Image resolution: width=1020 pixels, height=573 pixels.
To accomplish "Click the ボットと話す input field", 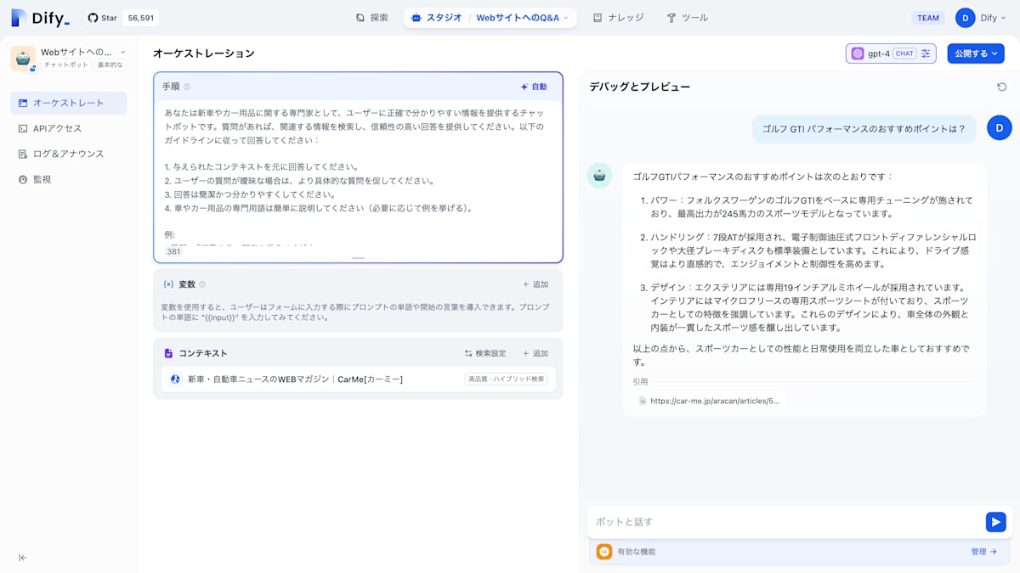I will coord(765,521).
